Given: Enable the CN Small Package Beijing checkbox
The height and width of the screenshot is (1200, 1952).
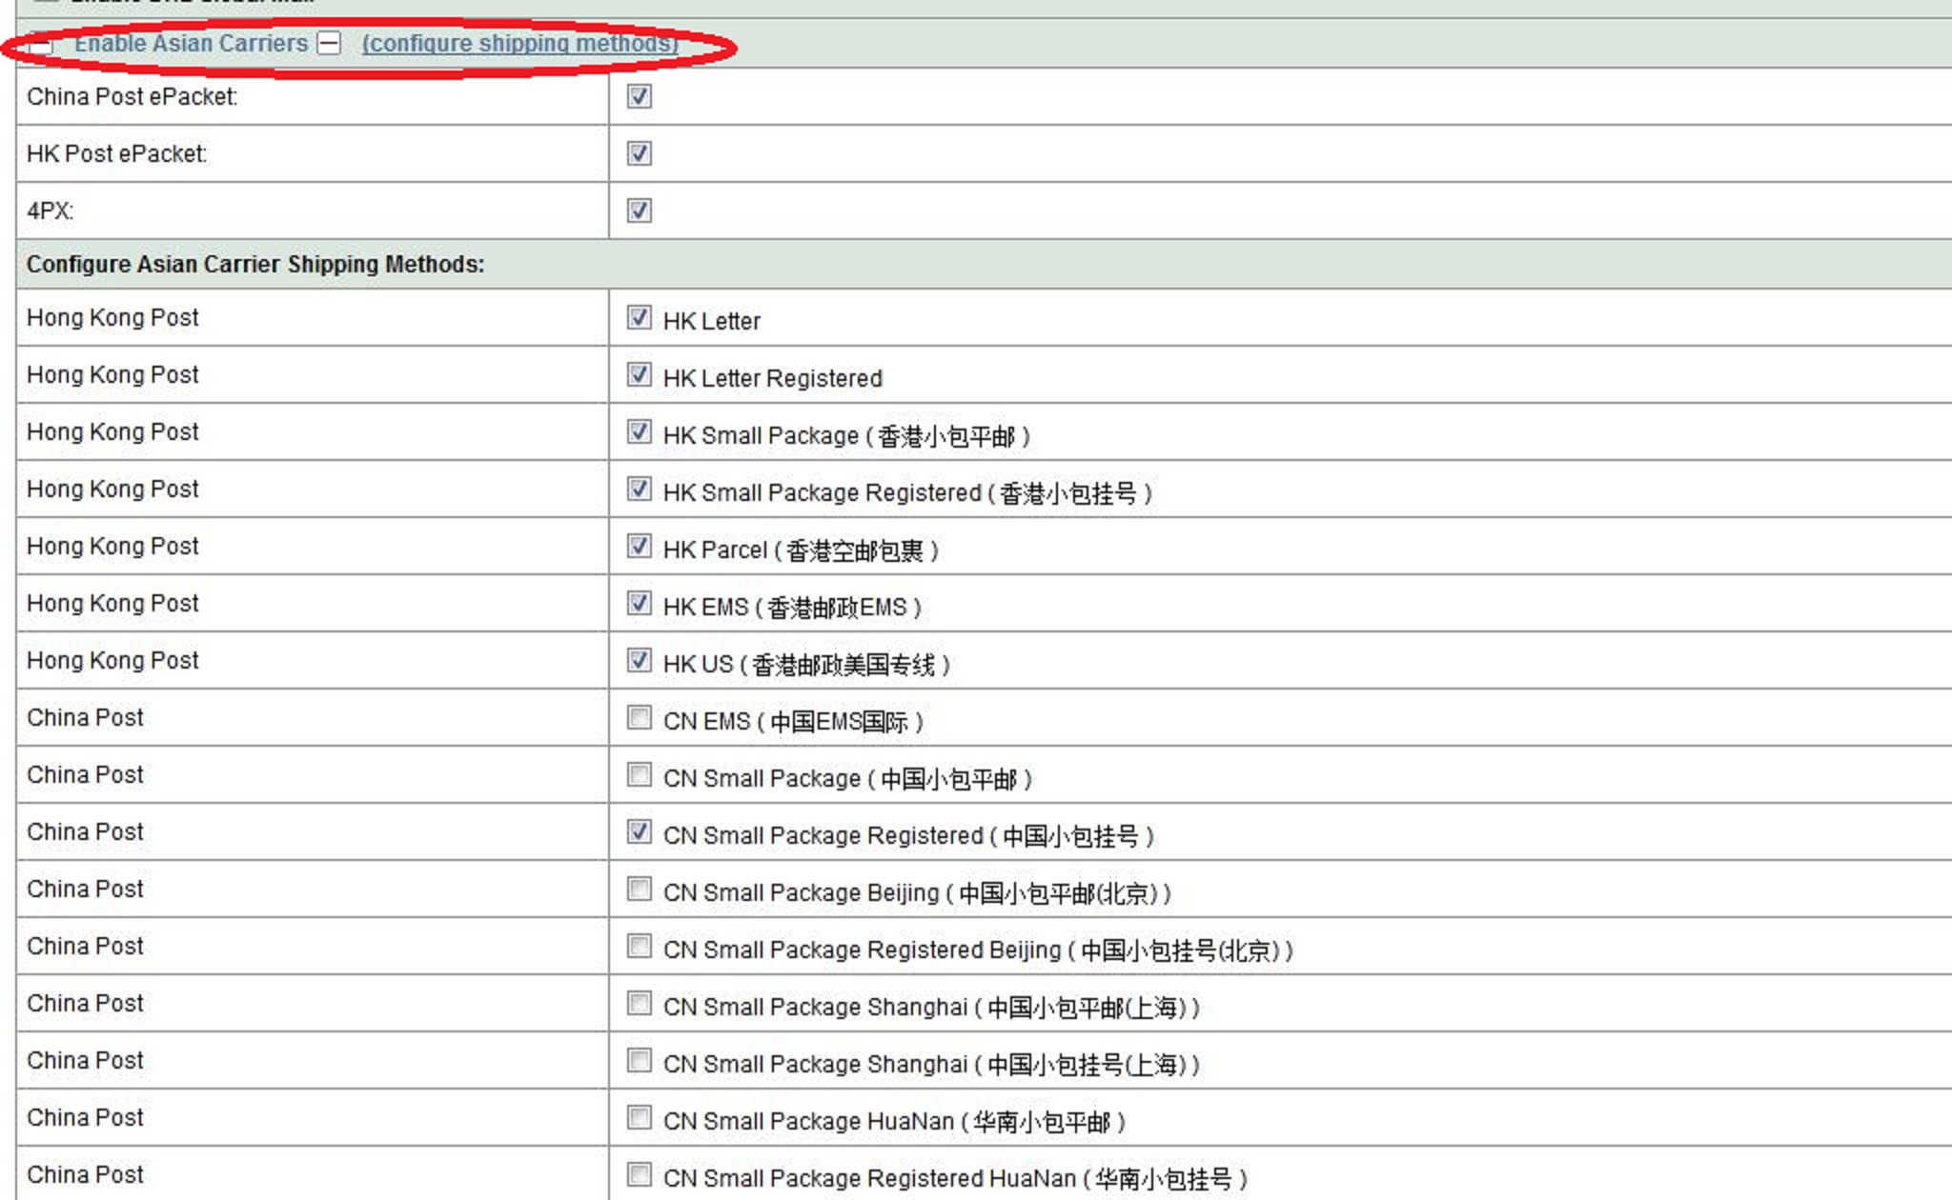Looking at the screenshot, I should [x=640, y=889].
